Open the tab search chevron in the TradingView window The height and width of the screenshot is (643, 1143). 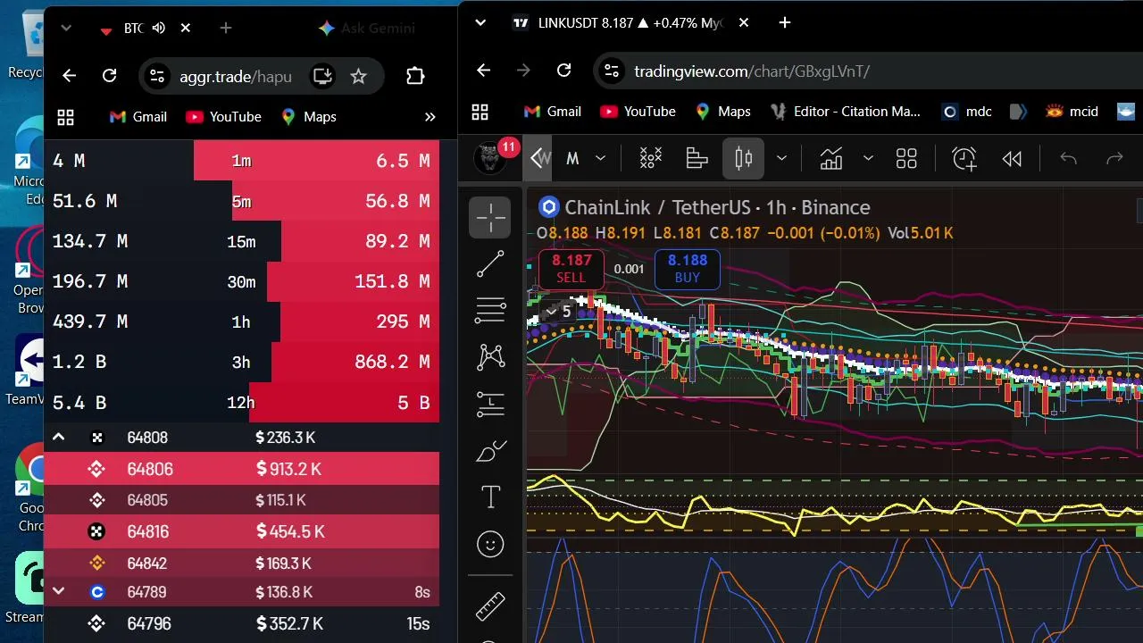tap(480, 23)
